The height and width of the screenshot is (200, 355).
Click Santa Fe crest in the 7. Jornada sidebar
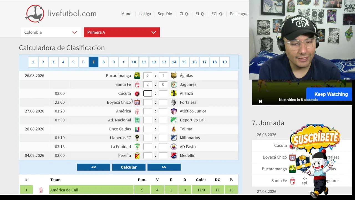pyautogui.click(x=292, y=181)
